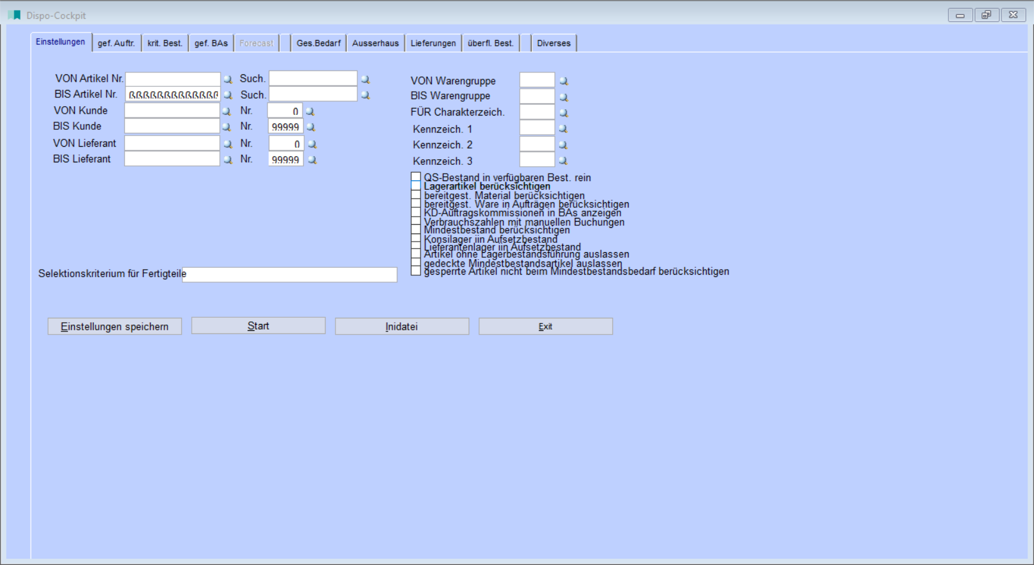The image size is (1034, 565).
Task: Check gesperrte Artikel nicht beim Mindestbestandsbedarf option
Action: coord(416,271)
